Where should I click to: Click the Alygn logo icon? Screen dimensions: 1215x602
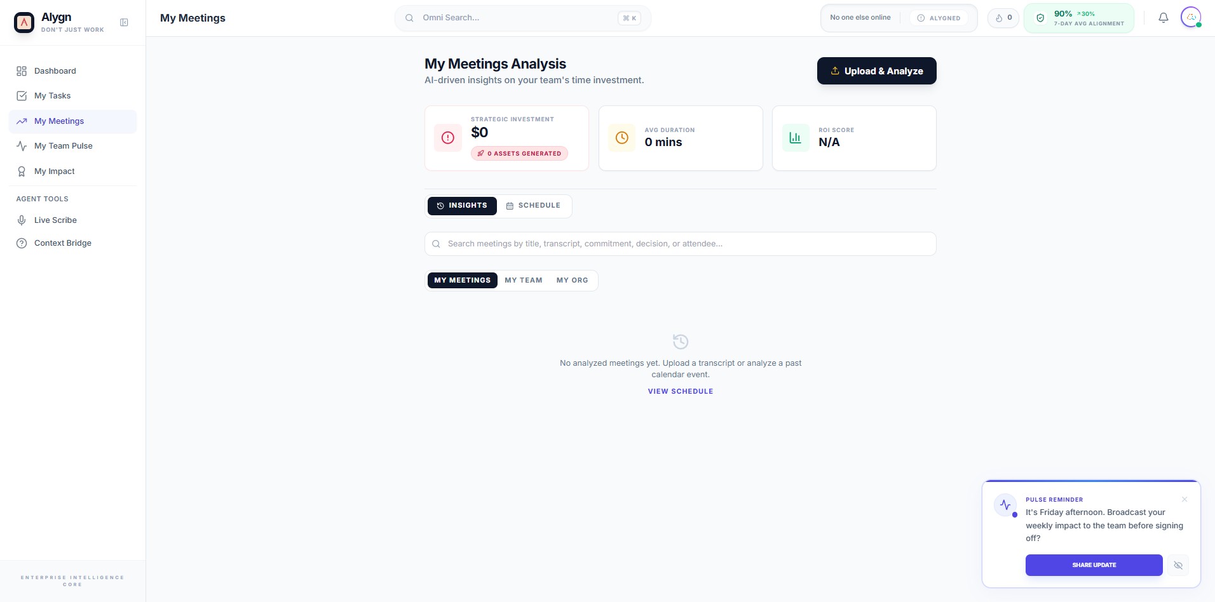tap(24, 22)
